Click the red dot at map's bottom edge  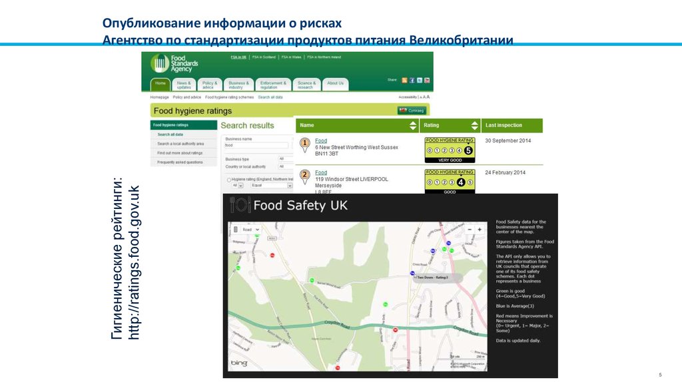[338, 368]
